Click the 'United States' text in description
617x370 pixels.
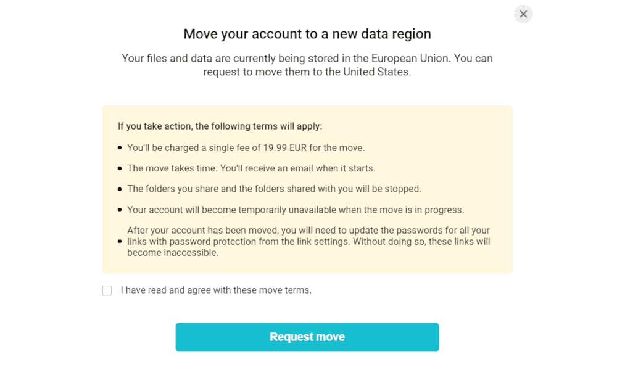(x=376, y=72)
